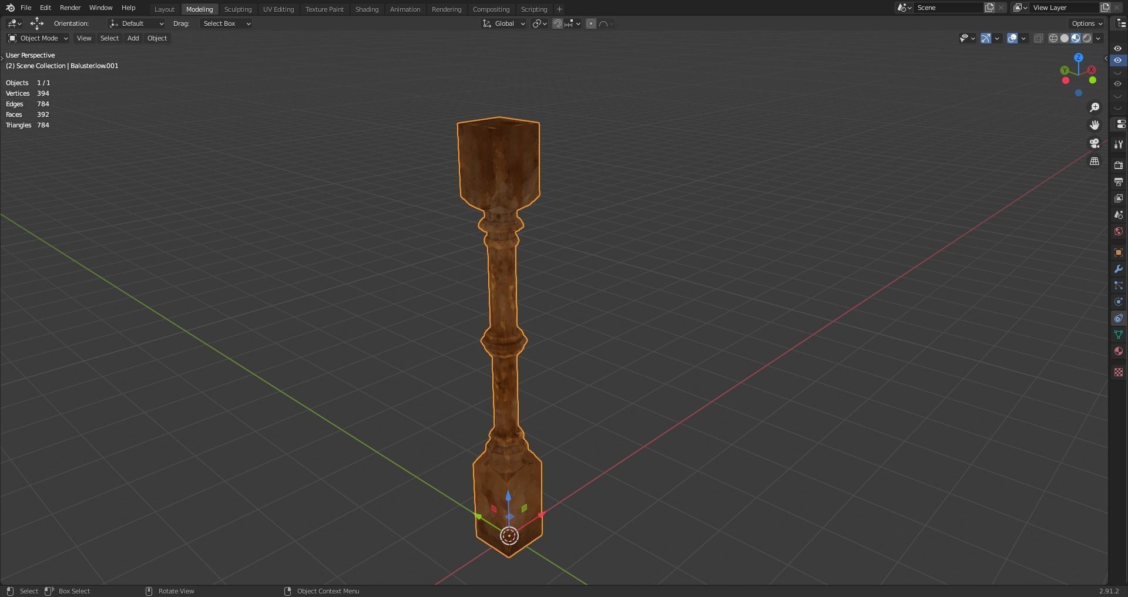
Task: Click the Scene name field
Action: coord(948,8)
